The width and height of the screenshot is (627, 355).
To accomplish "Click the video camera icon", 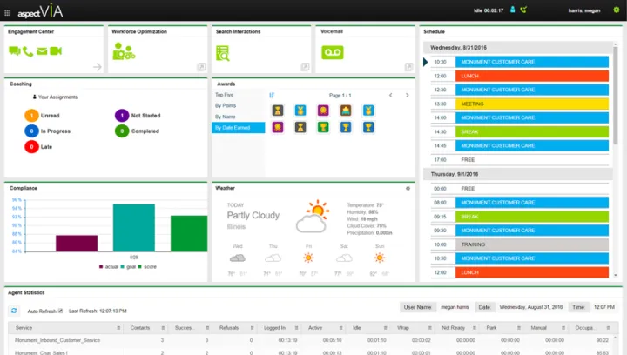I will (56, 50).
